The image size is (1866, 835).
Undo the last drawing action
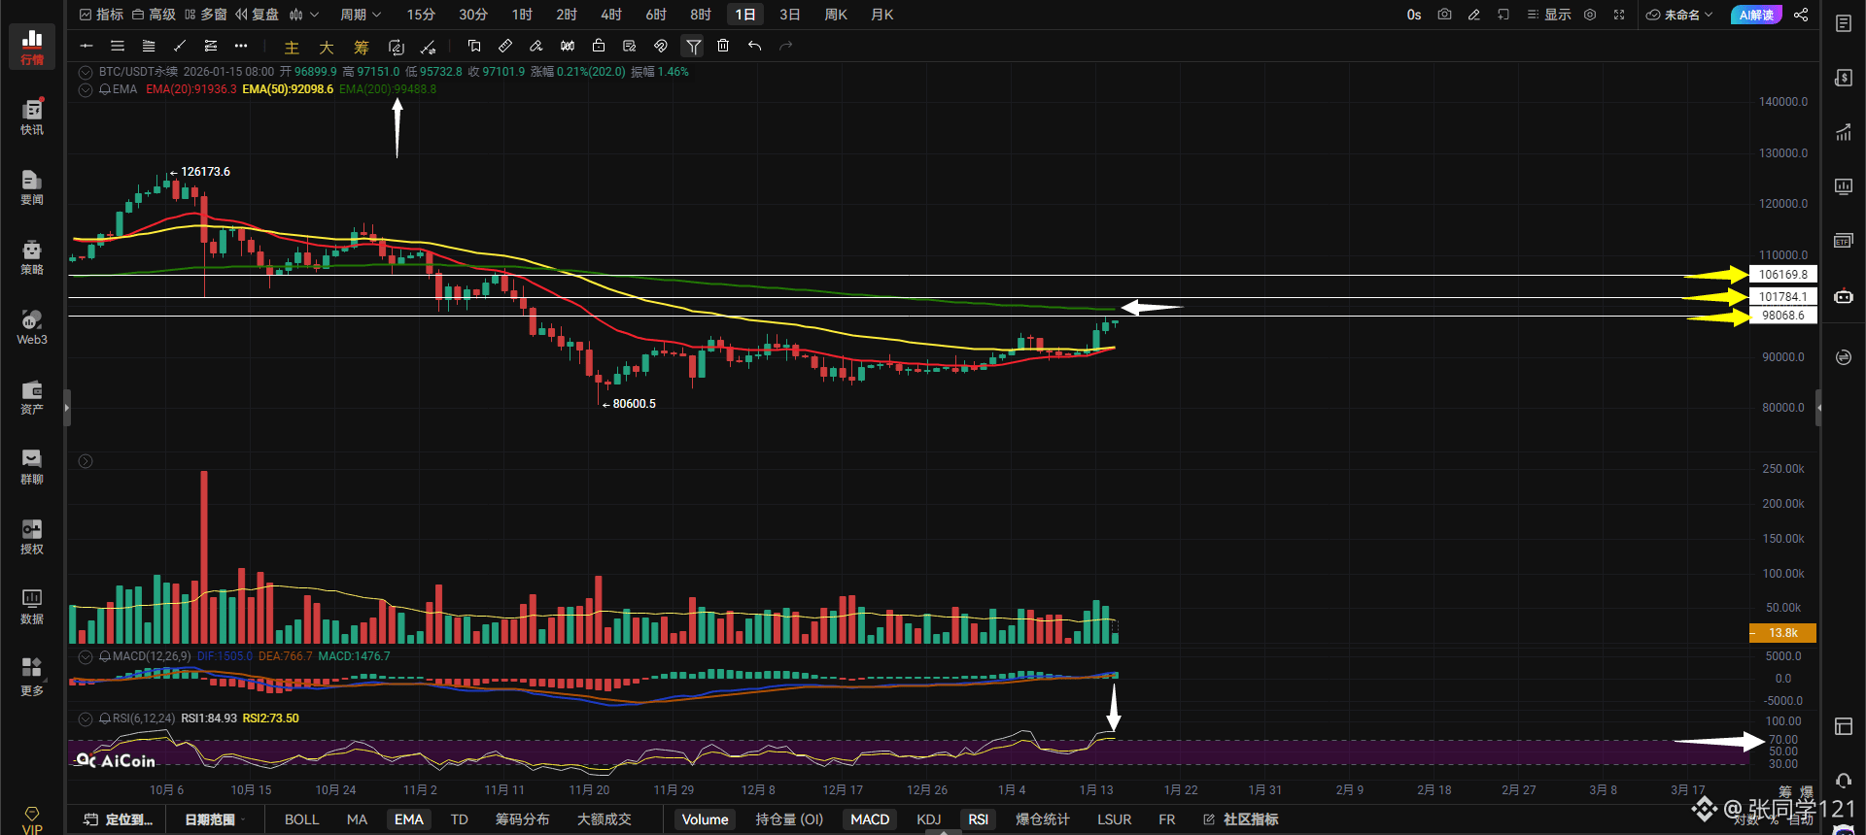click(754, 46)
